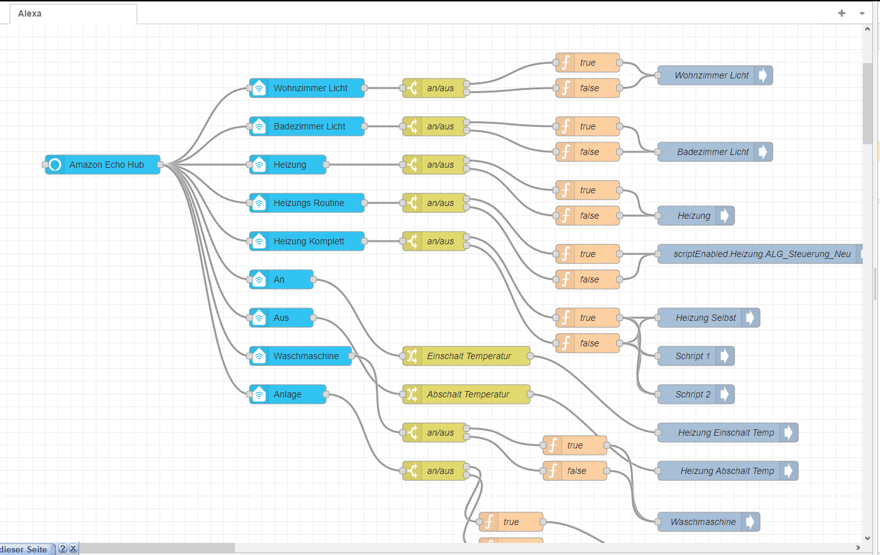
Task: Click the Heizung Einschalt Temp node label
Action: click(x=726, y=433)
